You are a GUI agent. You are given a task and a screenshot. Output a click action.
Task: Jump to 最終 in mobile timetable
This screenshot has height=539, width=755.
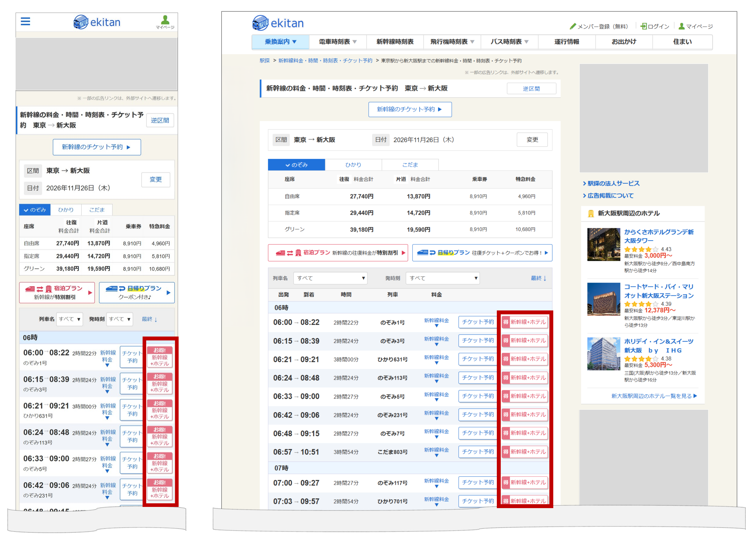pos(150,319)
